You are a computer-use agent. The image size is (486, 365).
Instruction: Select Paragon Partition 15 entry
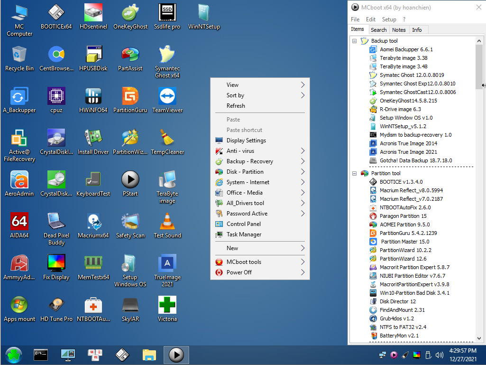point(403,216)
